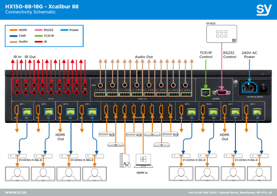Click HDMI input port number 8
This screenshot has height=196, width=277.
(170, 110)
